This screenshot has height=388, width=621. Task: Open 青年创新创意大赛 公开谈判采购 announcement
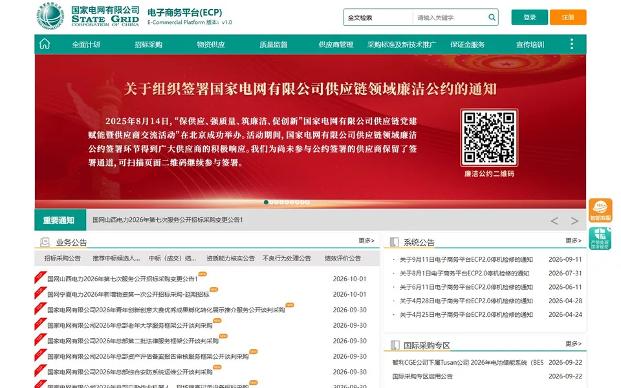click(166, 310)
